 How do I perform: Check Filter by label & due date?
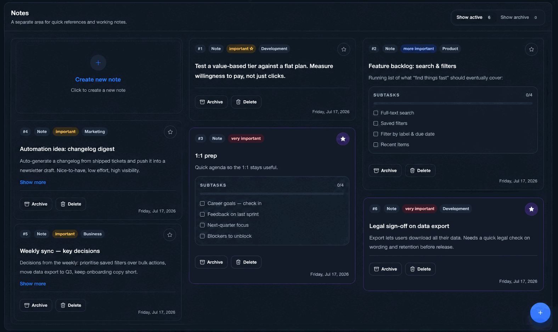click(376, 134)
